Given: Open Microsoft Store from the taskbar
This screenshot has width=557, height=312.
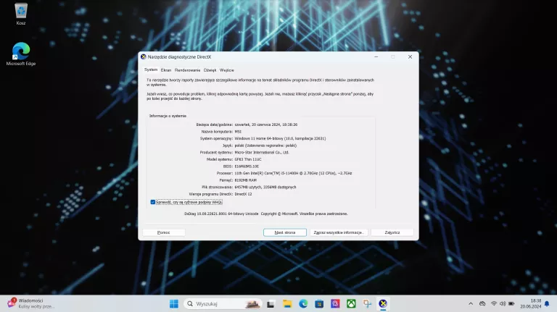Looking at the screenshot, I should (x=319, y=304).
